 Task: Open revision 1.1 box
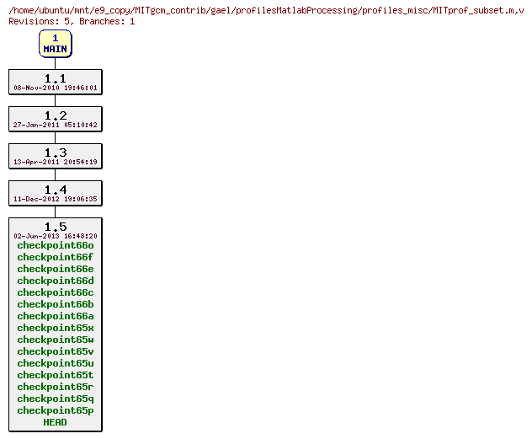tap(56, 83)
